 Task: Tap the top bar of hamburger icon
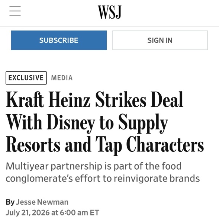point(15,7)
